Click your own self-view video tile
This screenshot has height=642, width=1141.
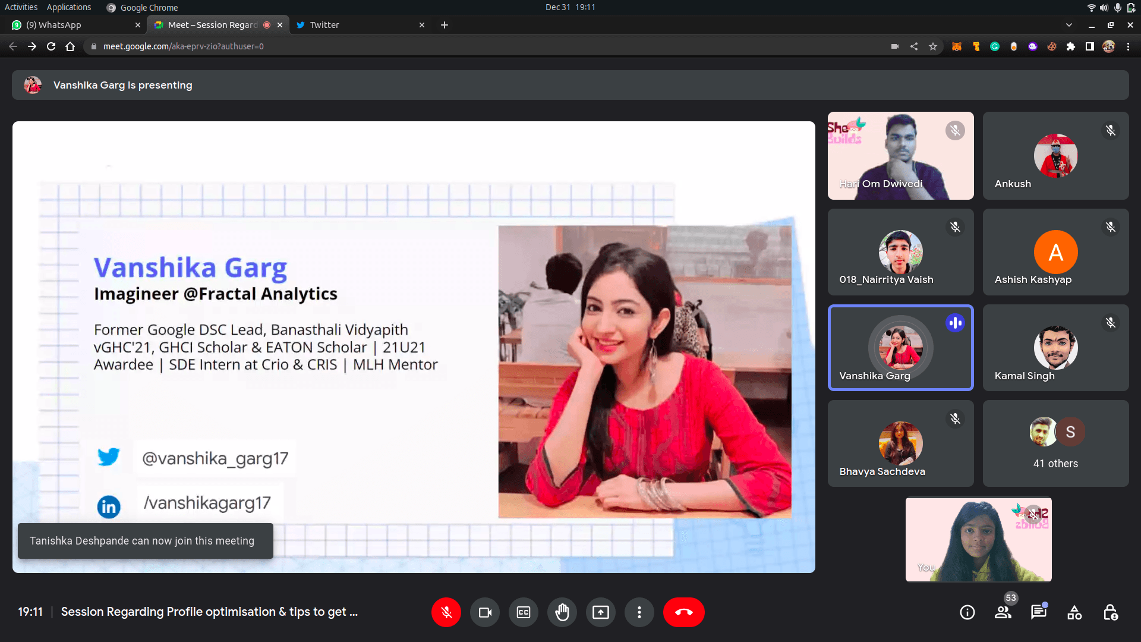click(x=979, y=540)
